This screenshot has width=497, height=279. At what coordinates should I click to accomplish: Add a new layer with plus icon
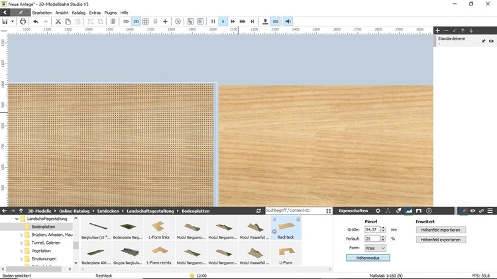tap(437, 30)
